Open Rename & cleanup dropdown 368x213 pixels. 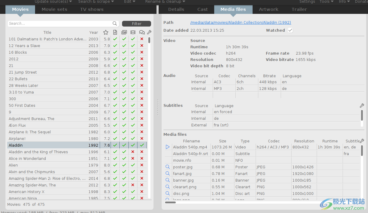point(165,2)
